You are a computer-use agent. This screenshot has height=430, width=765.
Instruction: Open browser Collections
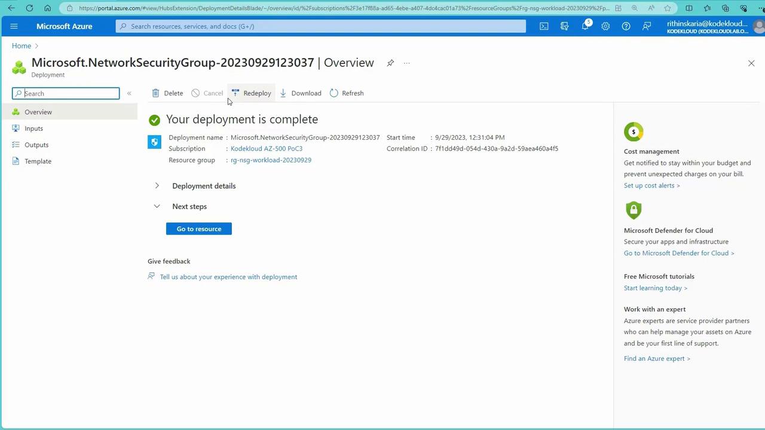point(726,8)
